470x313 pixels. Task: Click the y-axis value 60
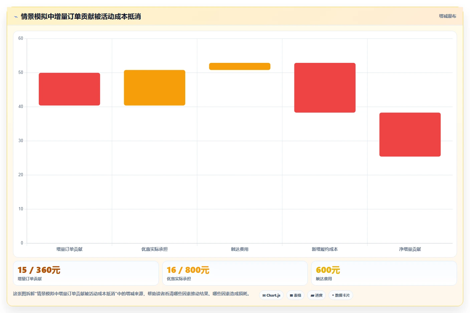click(21, 38)
